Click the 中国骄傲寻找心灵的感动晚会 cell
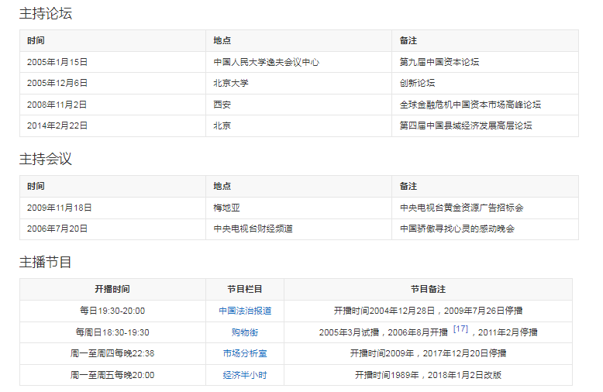The height and width of the screenshot is (392, 603). tap(457, 229)
